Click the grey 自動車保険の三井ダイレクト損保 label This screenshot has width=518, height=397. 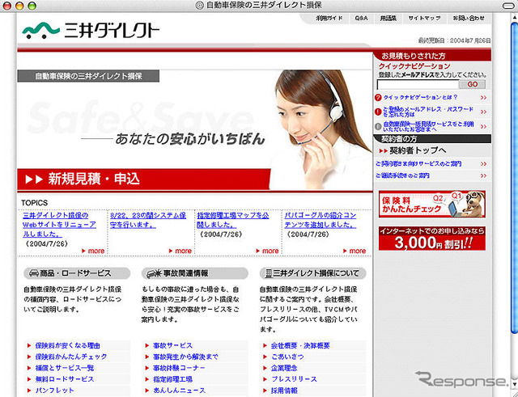tap(88, 76)
